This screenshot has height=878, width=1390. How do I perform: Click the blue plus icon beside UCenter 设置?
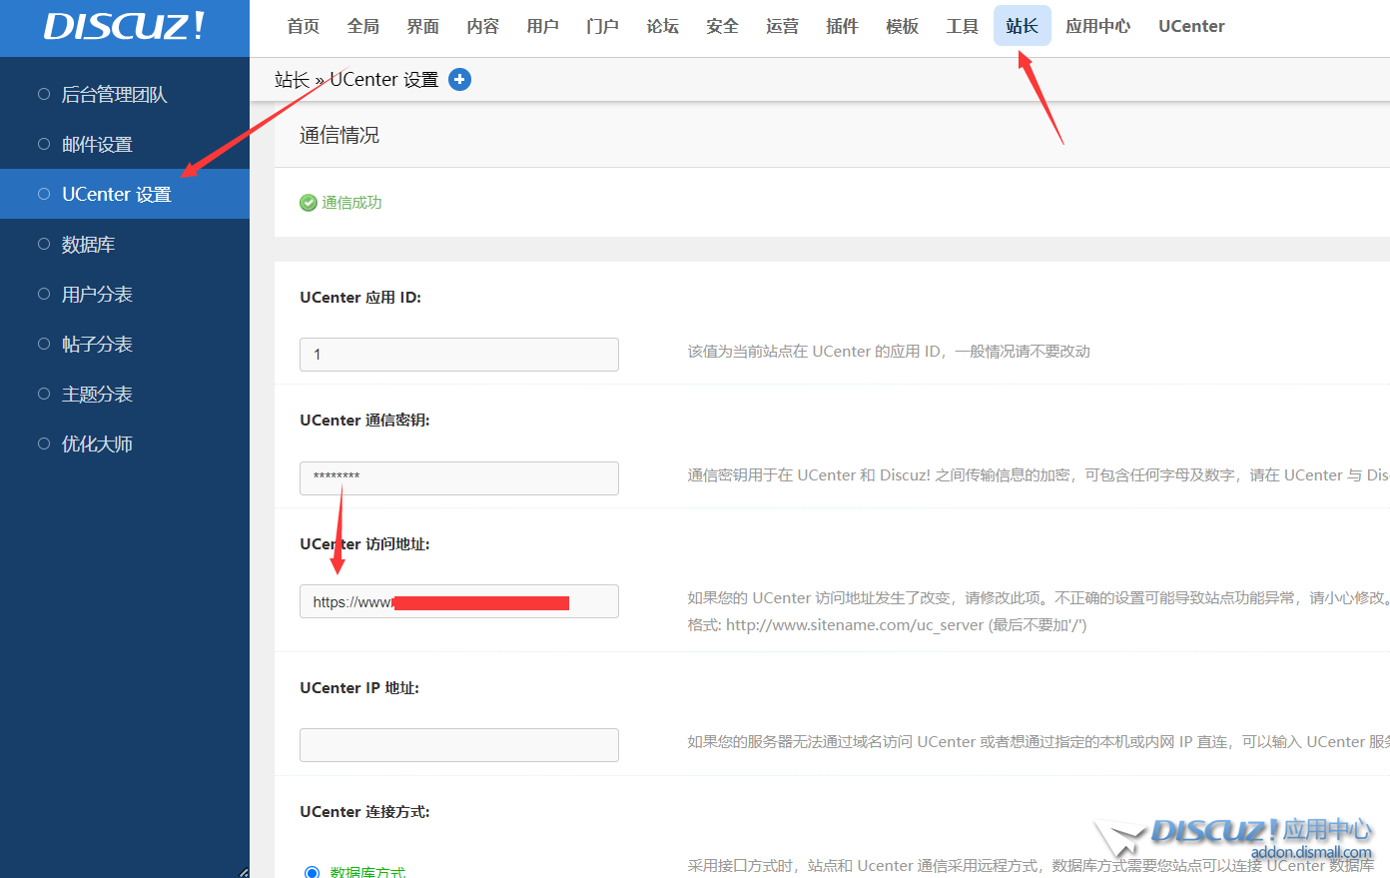pos(459,80)
